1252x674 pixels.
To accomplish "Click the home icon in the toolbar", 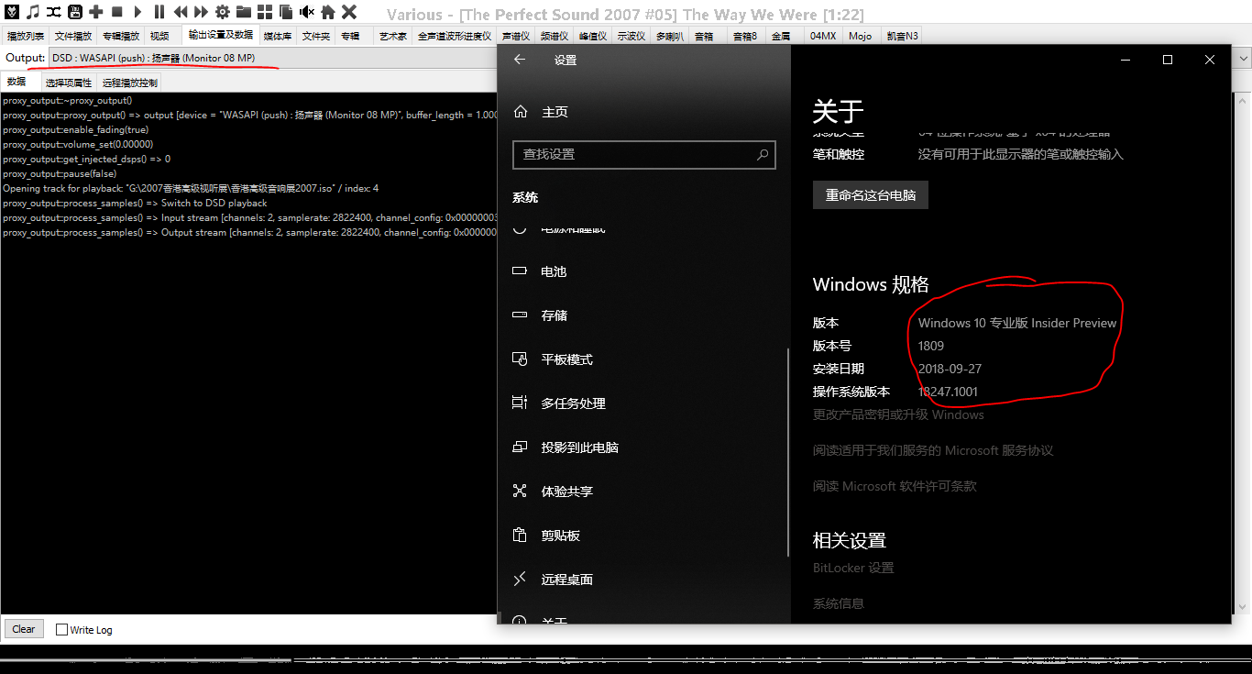I will [x=329, y=12].
